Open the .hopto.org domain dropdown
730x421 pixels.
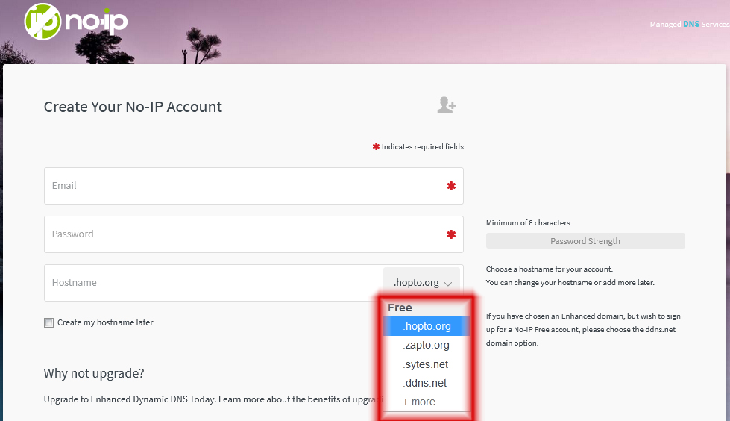pos(422,282)
